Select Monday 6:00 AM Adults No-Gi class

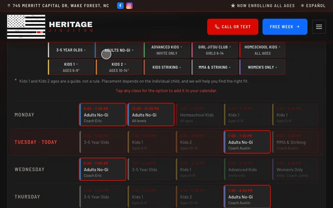coord(103,115)
